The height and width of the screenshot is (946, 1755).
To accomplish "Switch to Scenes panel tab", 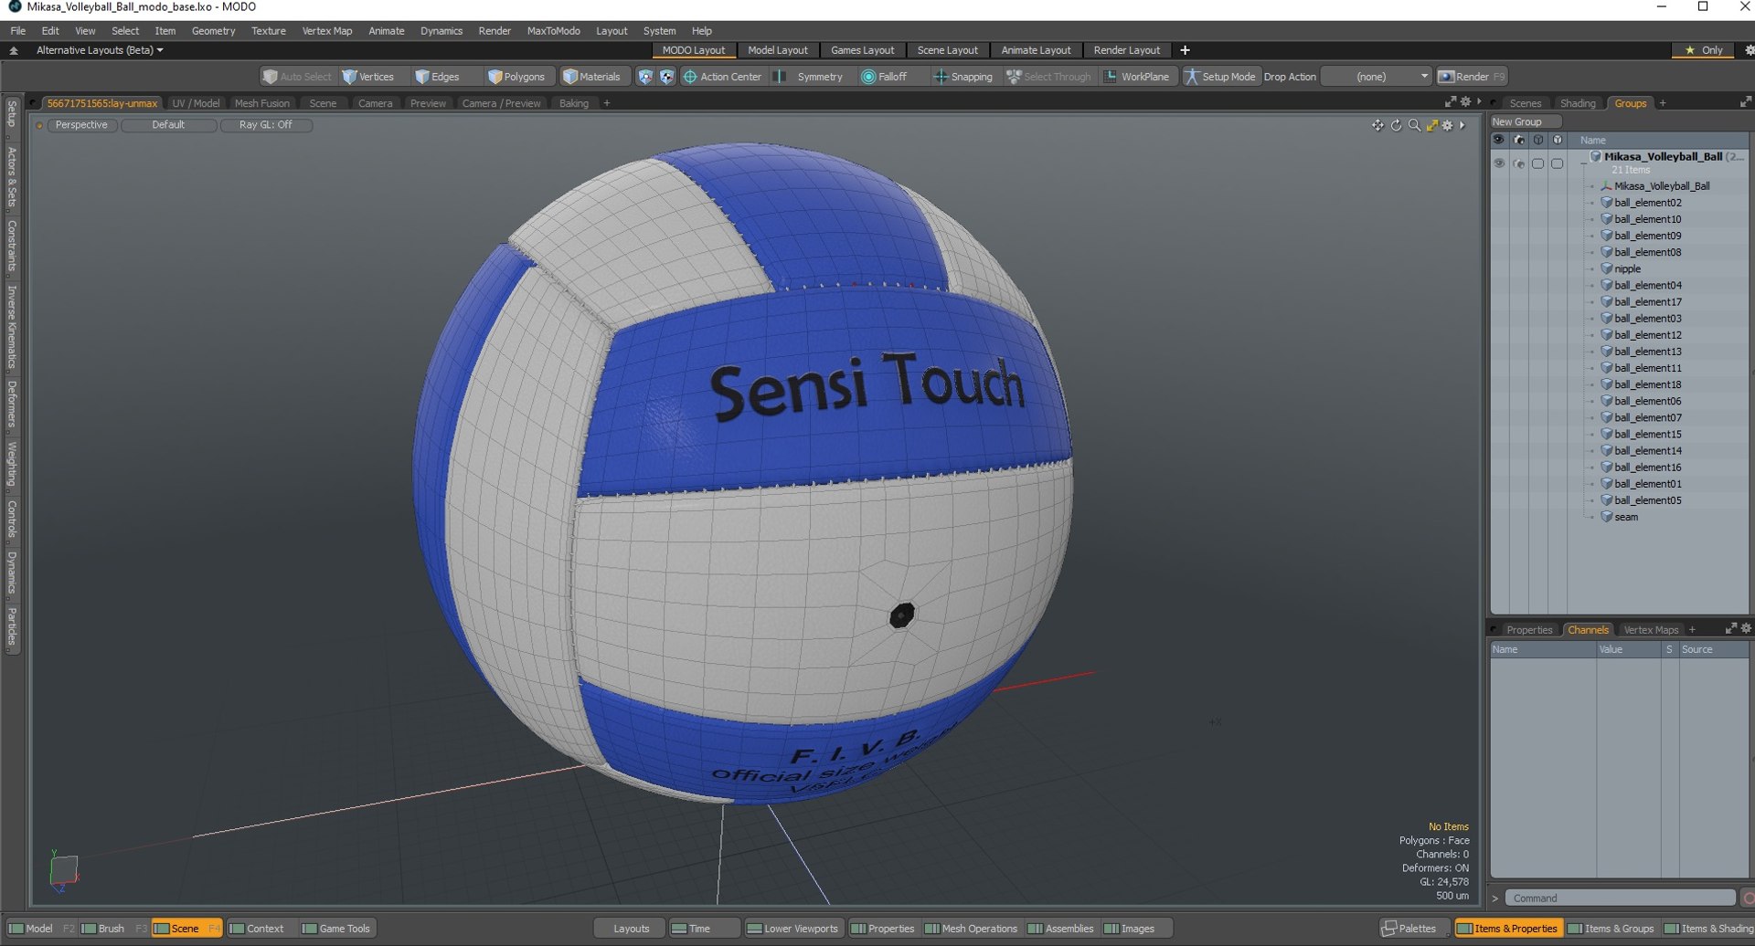I will tap(1525, 103).
